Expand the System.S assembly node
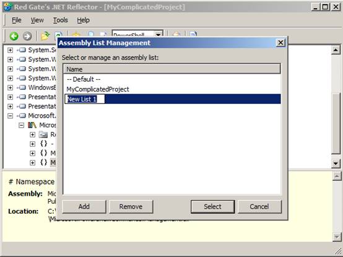 tap(10, 50)
